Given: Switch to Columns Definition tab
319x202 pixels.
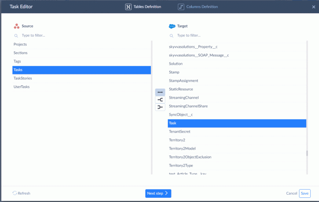Looking at the screenshot, I should pos(198,7).
